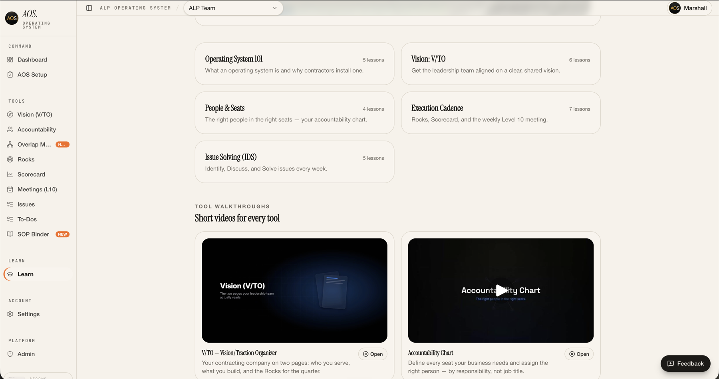The height and width of the screenshot is (379, 719).
Task: Click the ALP Team dropdown chevron
Action: point(274,8)
